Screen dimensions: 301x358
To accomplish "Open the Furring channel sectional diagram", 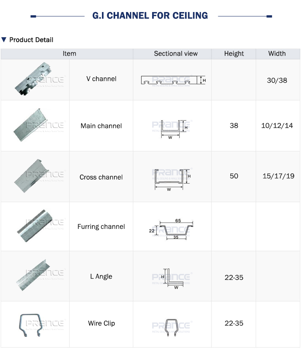I will pos(173,229).
